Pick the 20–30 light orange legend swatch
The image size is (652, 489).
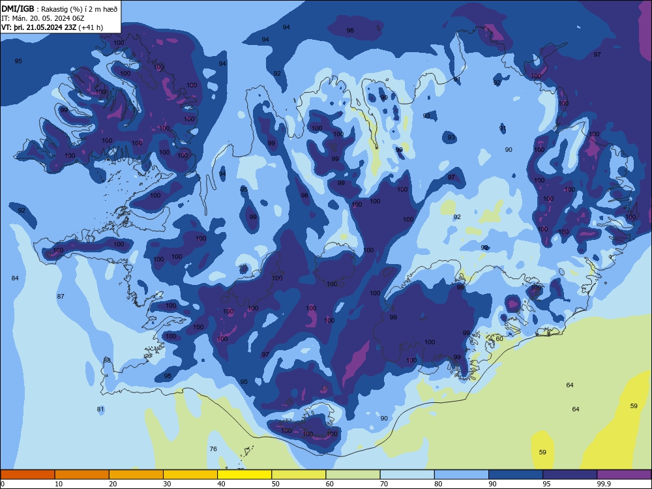point(136,475)
